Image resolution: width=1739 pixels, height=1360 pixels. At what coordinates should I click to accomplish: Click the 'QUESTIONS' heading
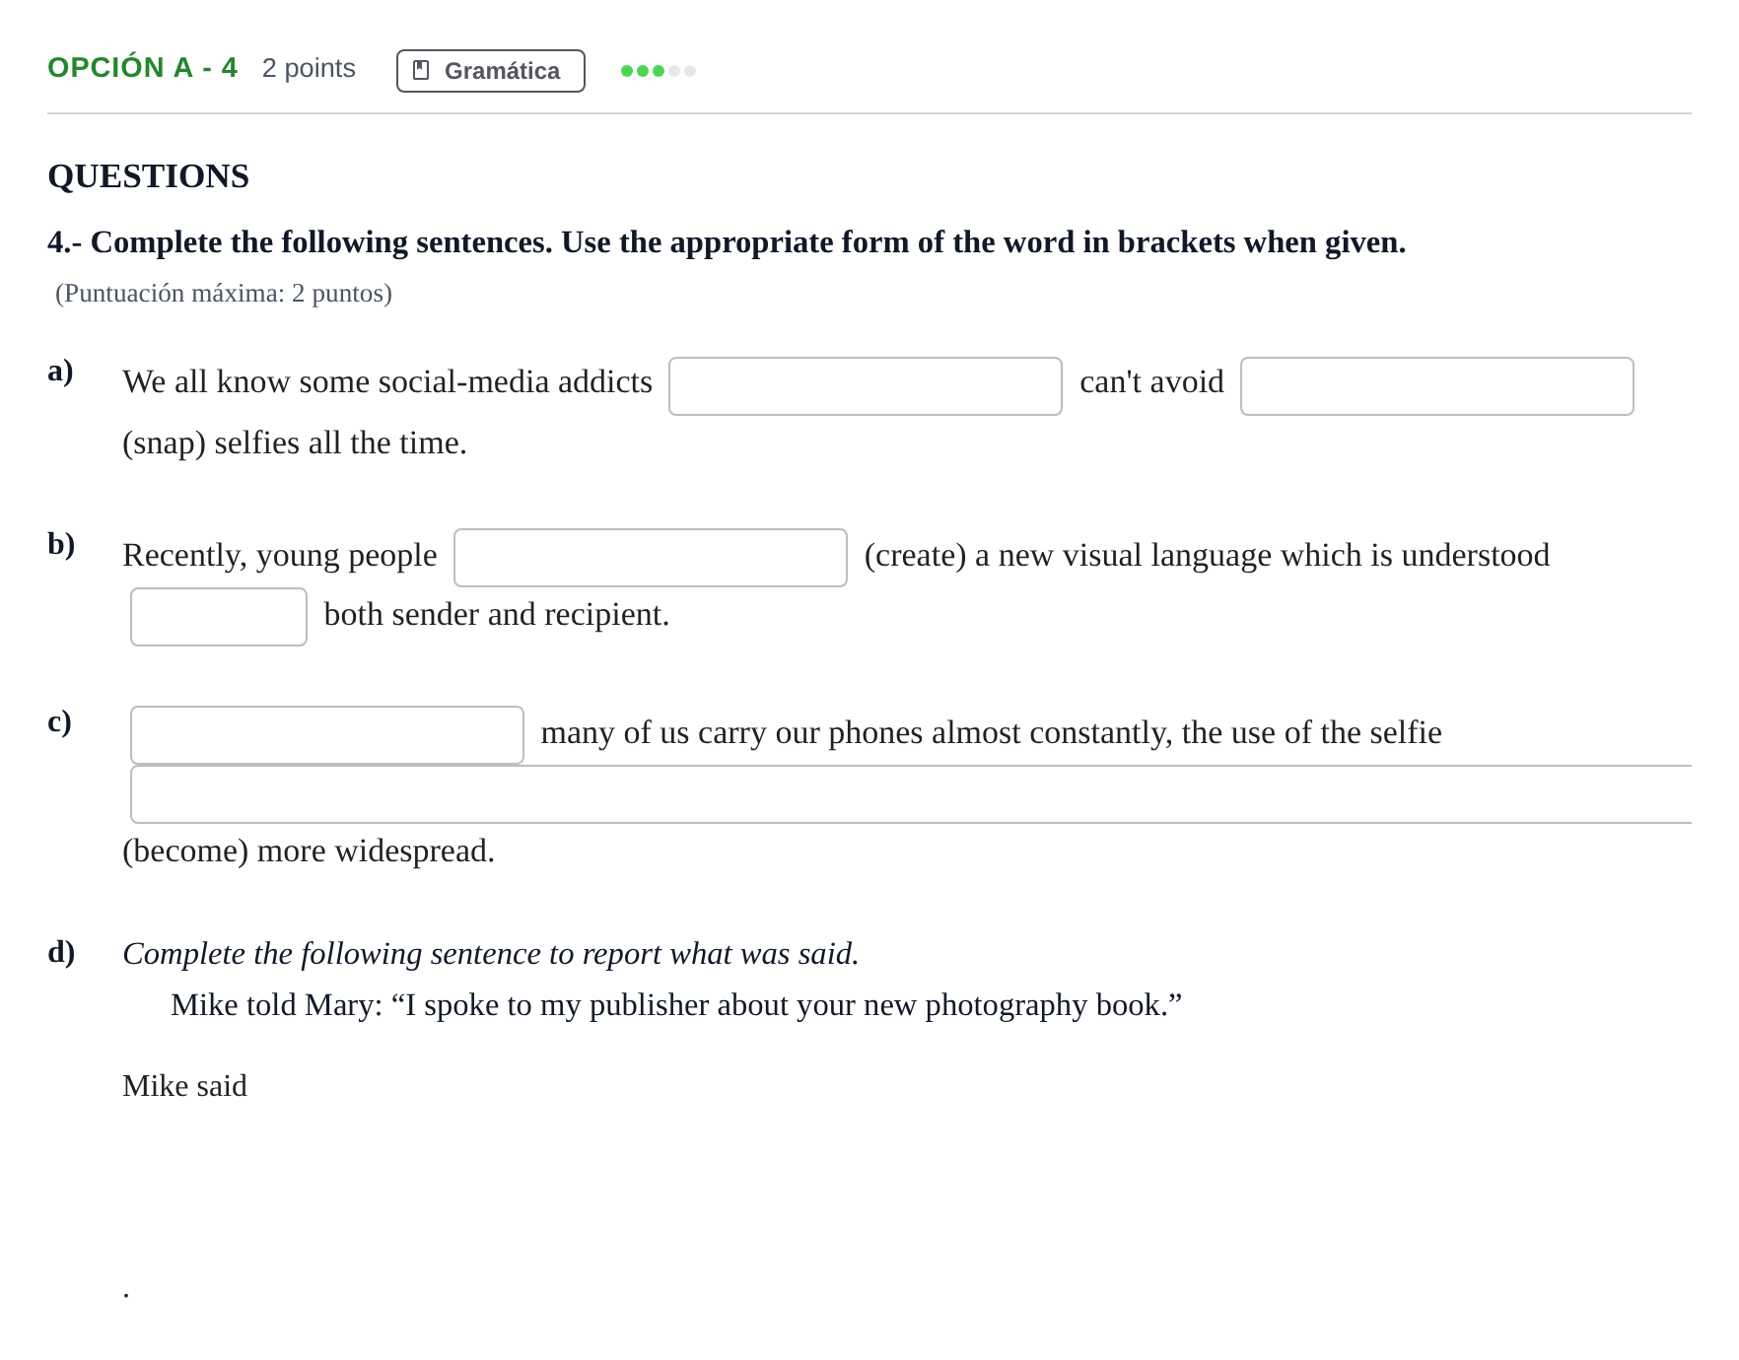[x=149, y=176]
